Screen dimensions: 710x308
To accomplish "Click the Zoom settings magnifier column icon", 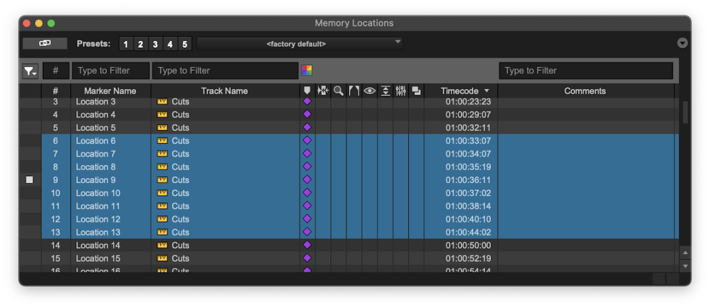I will (339, 91).
